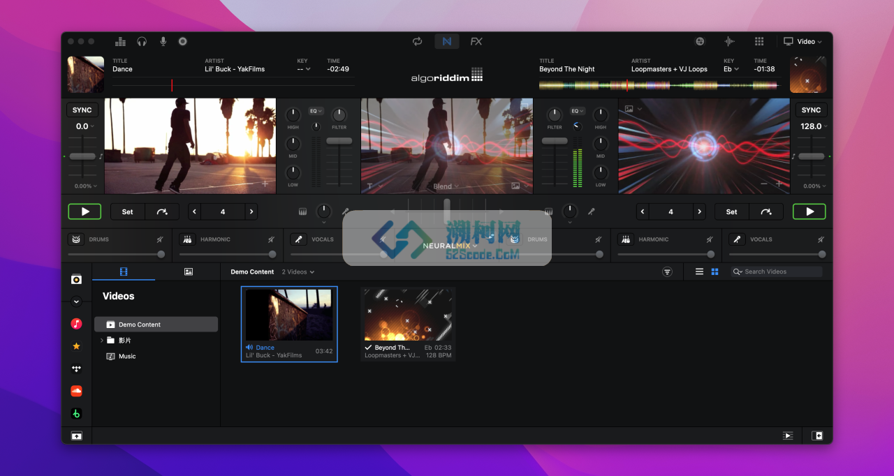
Task: Click the right deck Beyond The Night artwork
Action: [x=808, y=75]
